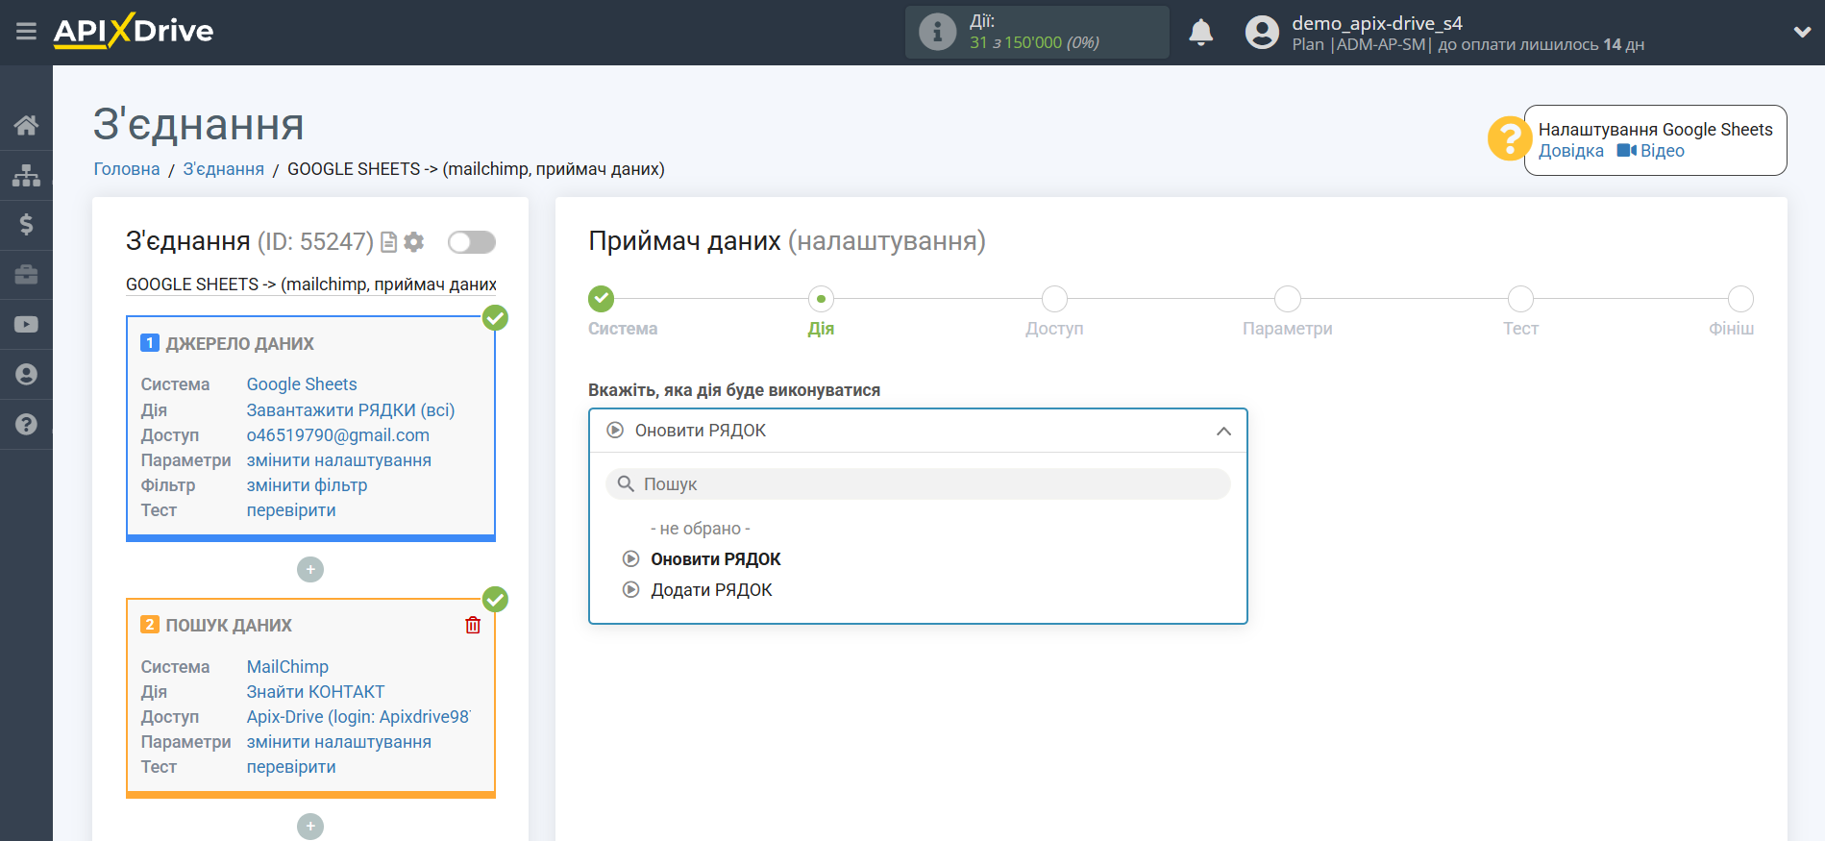Open the Відео help link
The width and height of the screenshot is (1825, 841).
1651,151
